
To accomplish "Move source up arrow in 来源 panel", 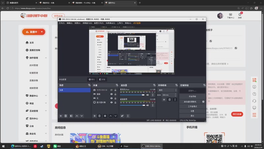I will tap(111, 116).
